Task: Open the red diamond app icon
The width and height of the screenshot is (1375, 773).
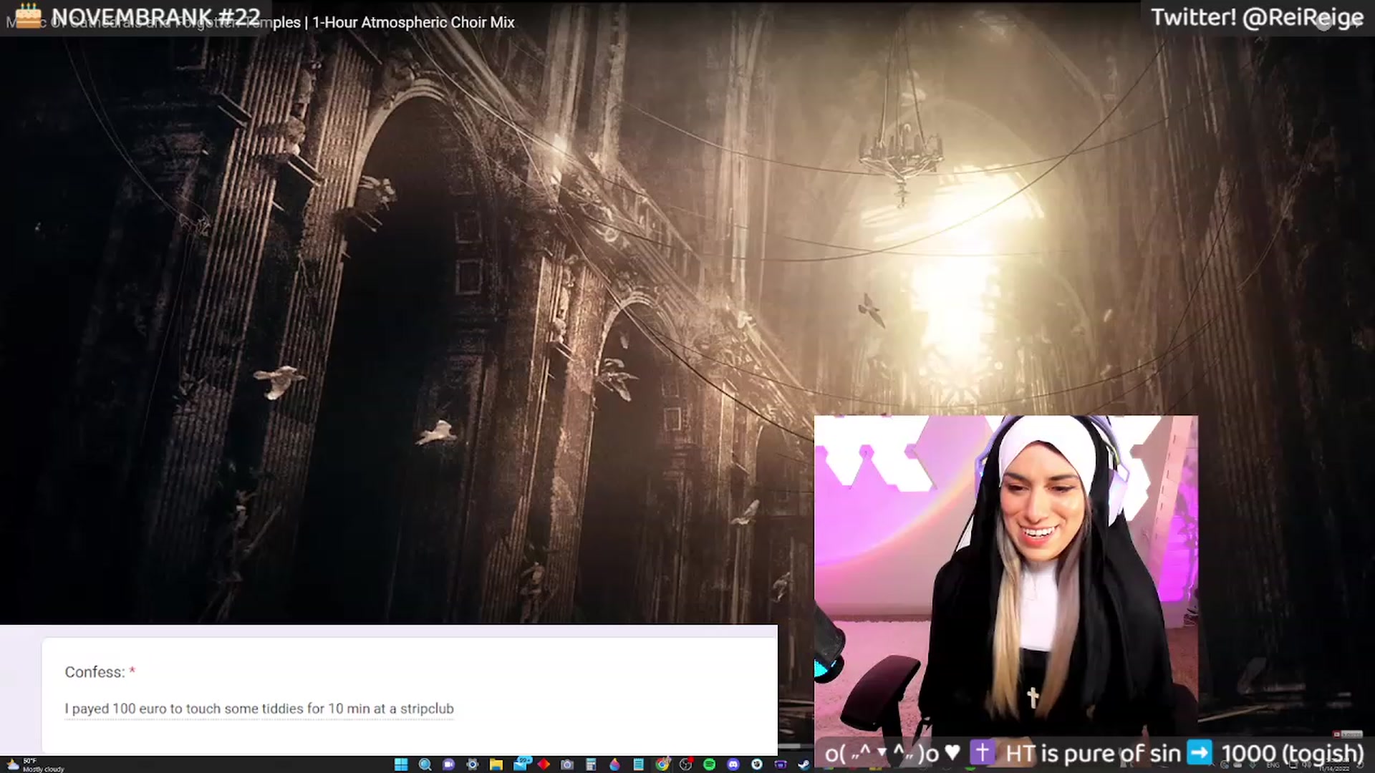Action: [544, 764]
